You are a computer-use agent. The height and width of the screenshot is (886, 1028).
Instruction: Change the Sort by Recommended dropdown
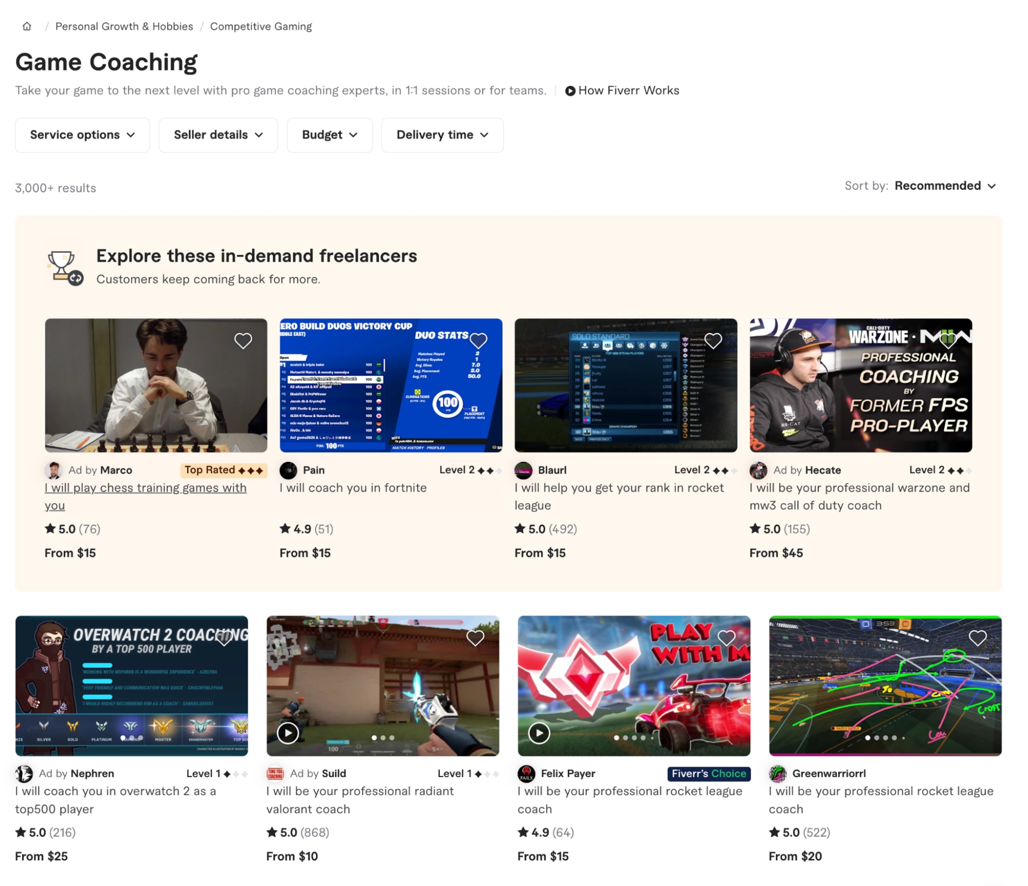(x=945, y=186)
